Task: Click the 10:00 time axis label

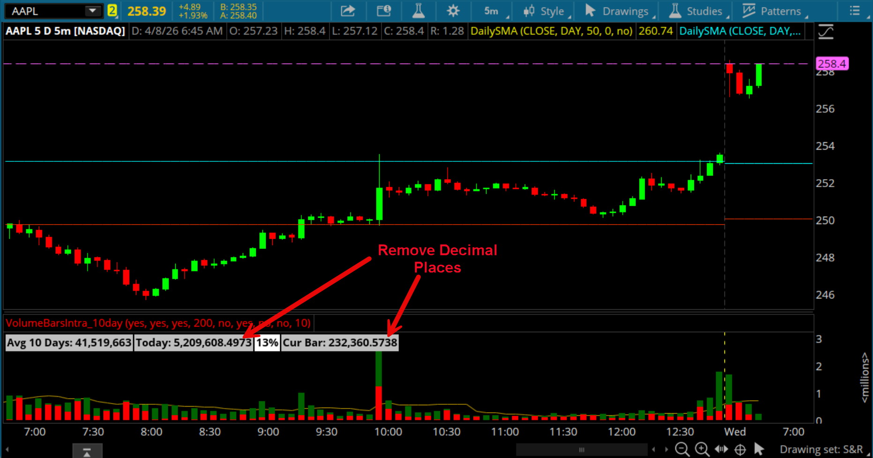Action: [x=388, y=431]
